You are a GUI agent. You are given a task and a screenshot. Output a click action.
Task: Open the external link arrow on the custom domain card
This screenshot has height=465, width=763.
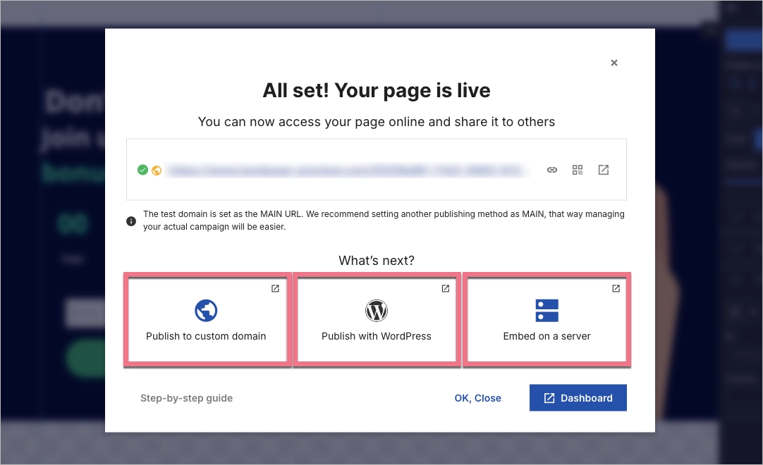tap(274, 288)
